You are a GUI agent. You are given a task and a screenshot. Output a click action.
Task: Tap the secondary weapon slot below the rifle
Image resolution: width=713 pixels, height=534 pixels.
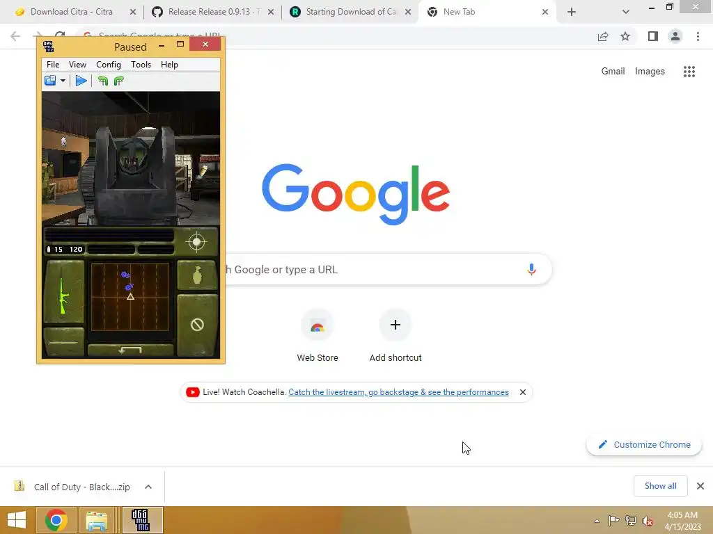[x=63, y=342]
